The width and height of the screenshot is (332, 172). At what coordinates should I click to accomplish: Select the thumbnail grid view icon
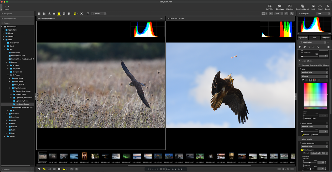[x=39, y=13]
